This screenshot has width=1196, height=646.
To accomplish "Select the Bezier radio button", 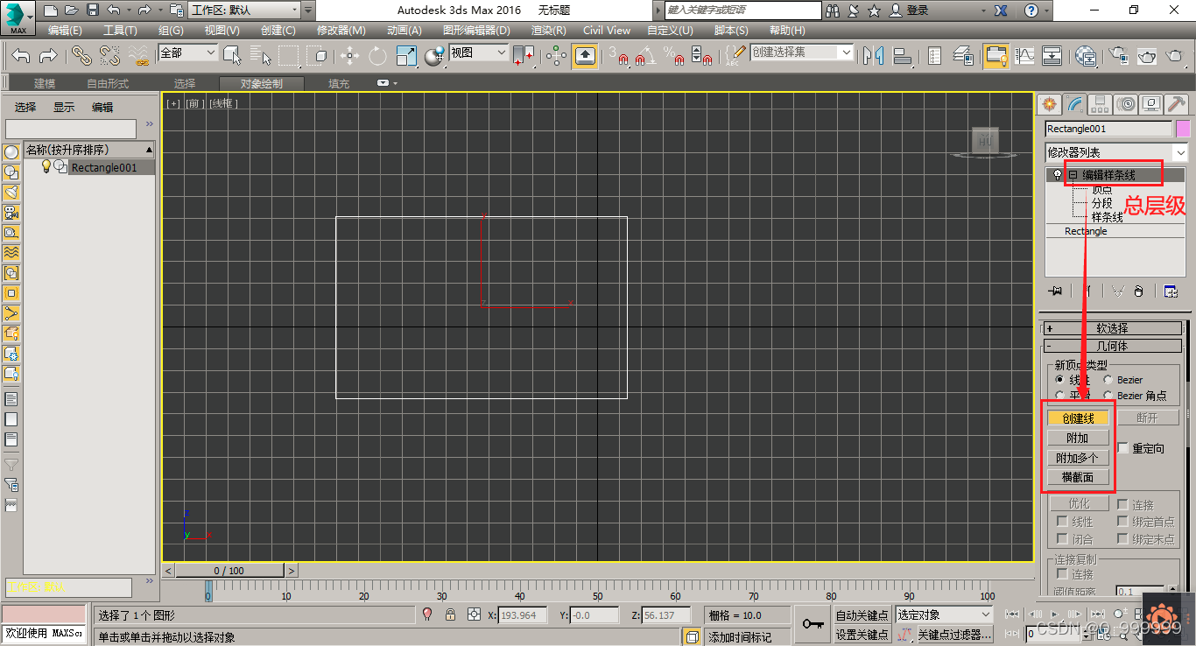I will click(1108, 380).
